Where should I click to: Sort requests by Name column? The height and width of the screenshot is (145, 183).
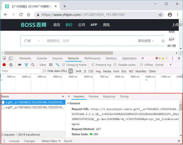click(x=33, y=96)
